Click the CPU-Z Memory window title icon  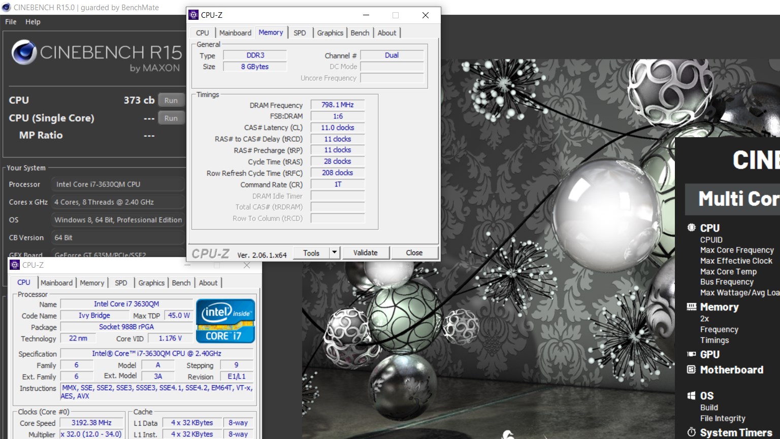click(193, 15)
